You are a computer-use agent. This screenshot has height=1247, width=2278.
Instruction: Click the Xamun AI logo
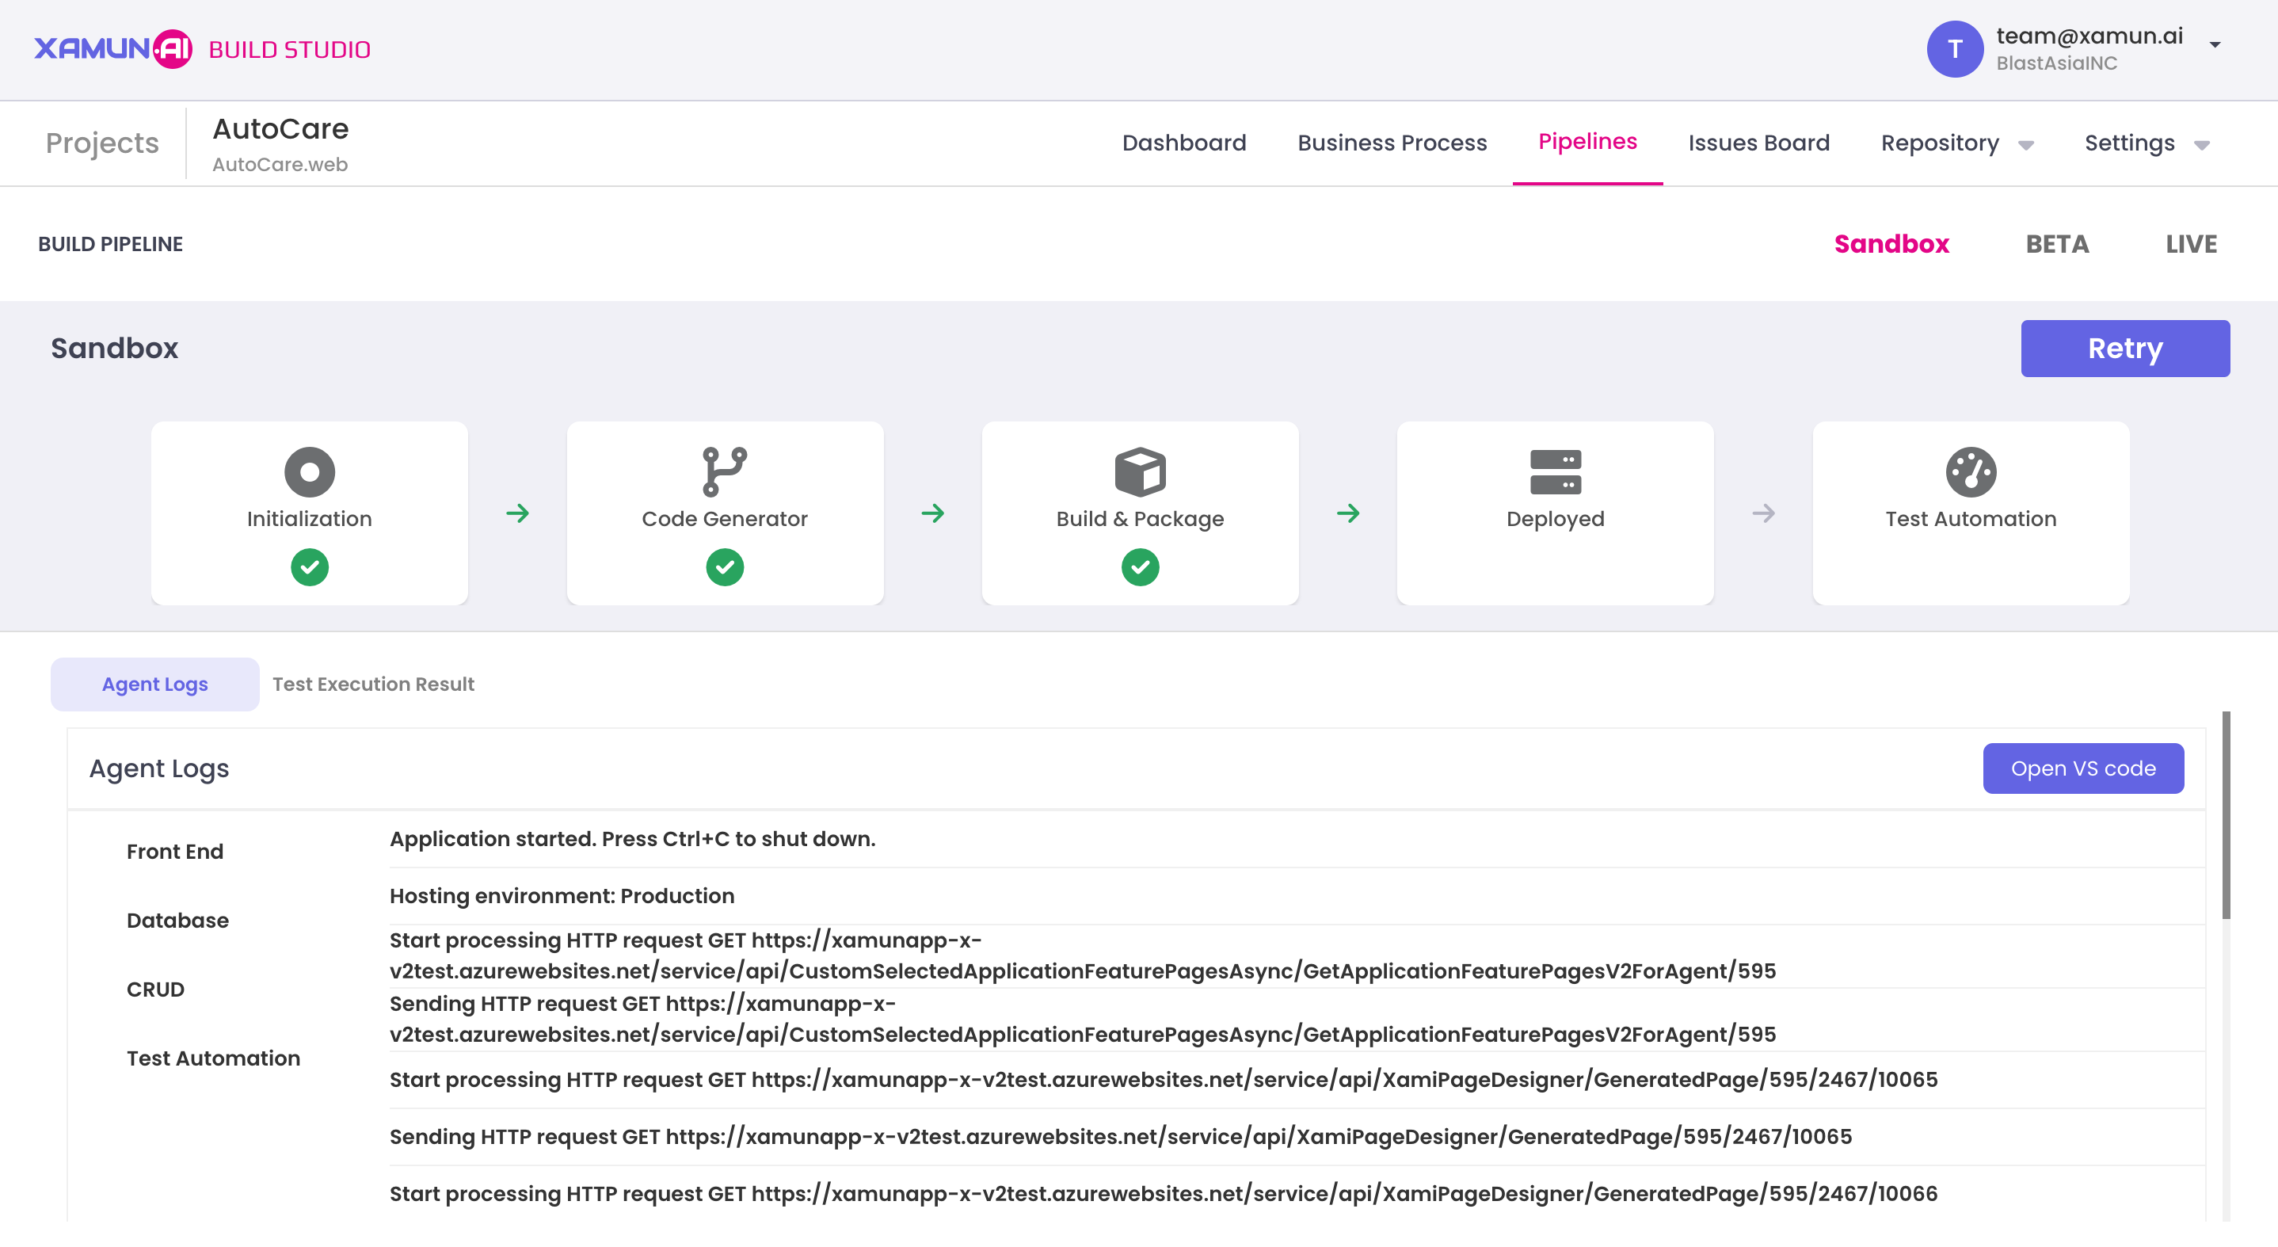[113, 48]
